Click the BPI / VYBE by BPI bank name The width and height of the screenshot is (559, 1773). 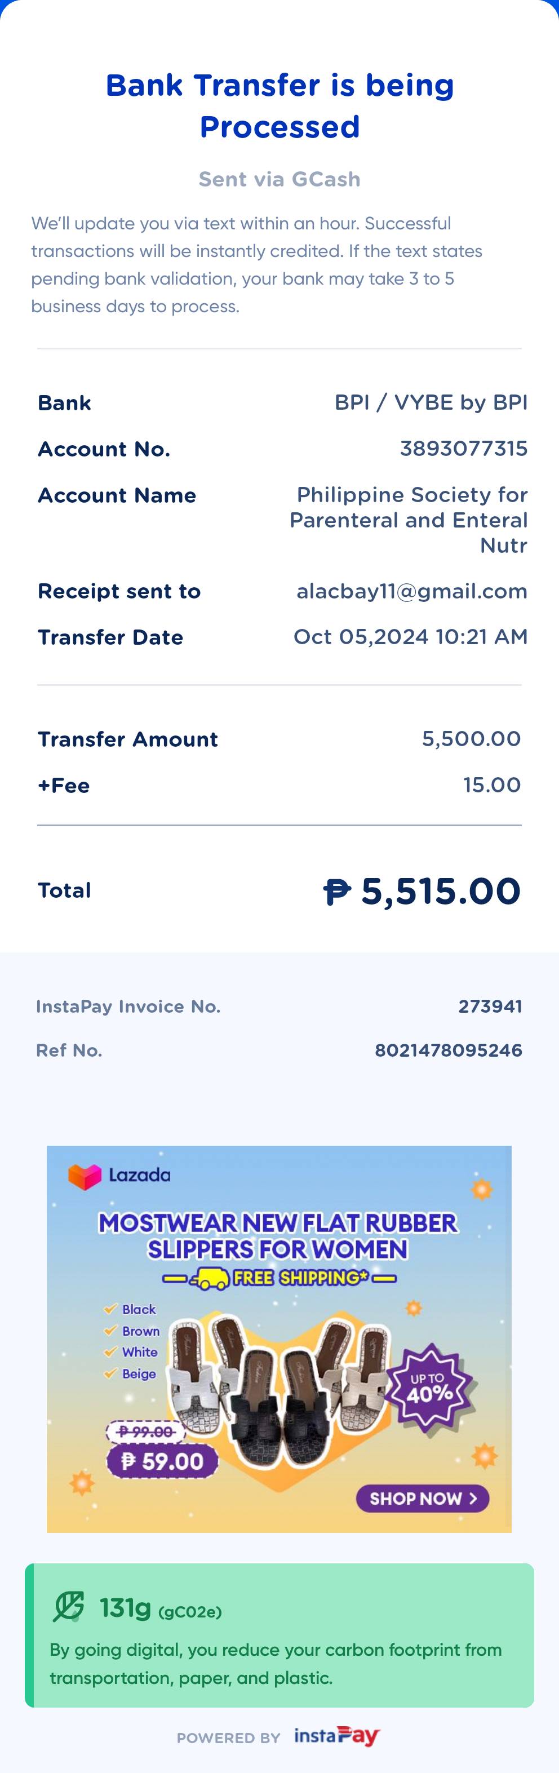[x=431, y=402]
